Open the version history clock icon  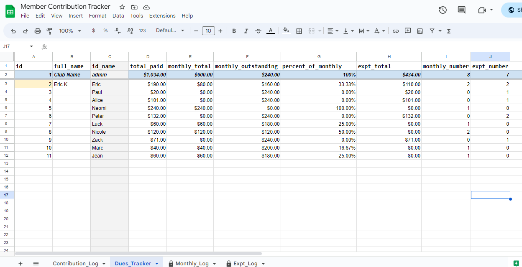[x=443, y=10]
